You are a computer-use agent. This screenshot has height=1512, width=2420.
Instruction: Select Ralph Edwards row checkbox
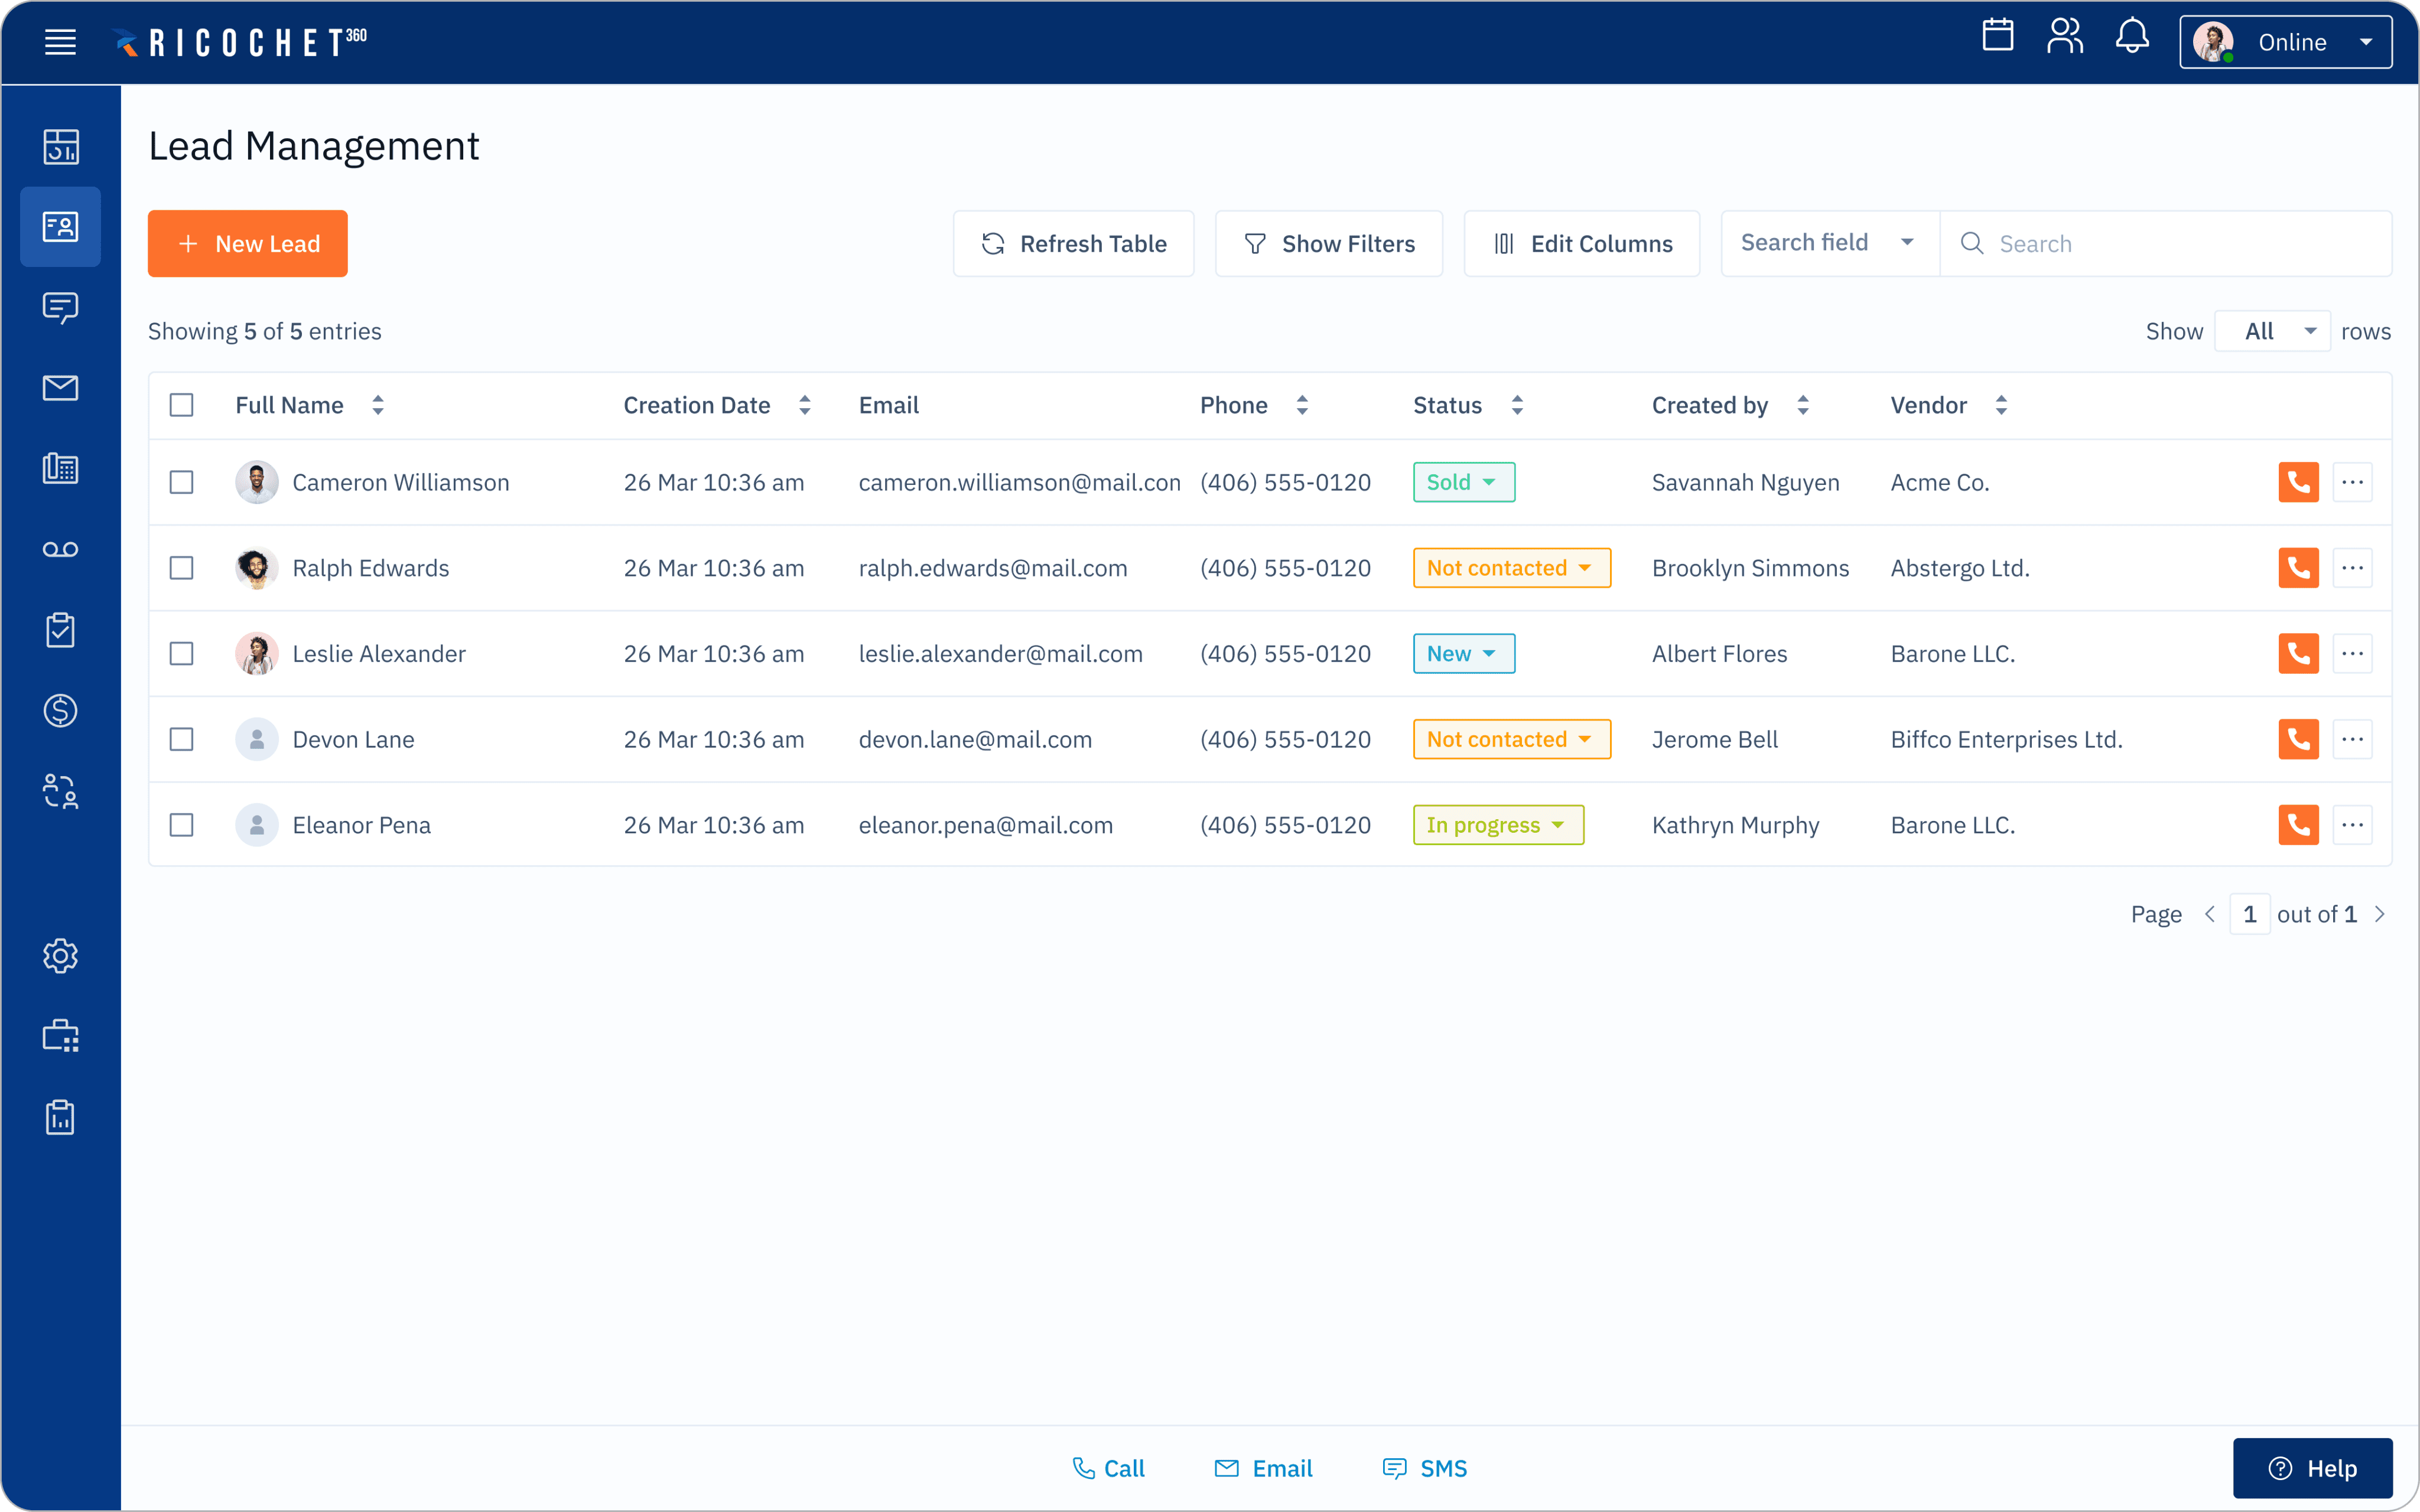tap(181, 568)
